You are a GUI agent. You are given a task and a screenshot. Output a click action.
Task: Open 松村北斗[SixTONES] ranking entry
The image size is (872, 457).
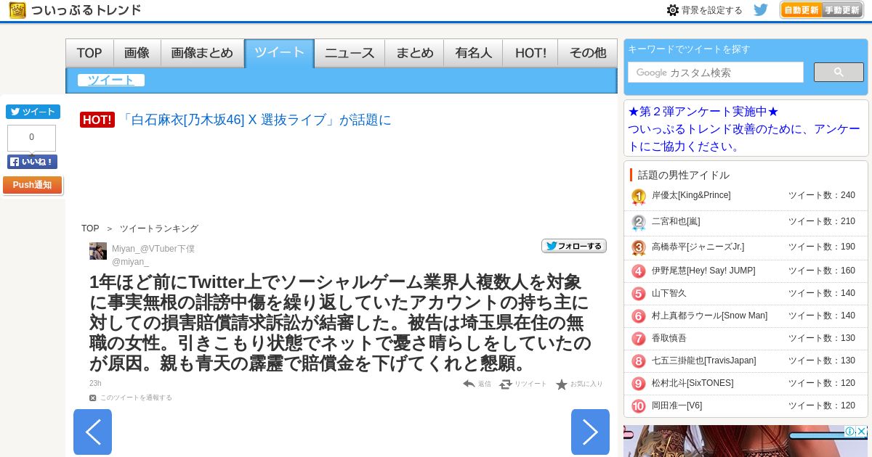(x=693, y=383)
